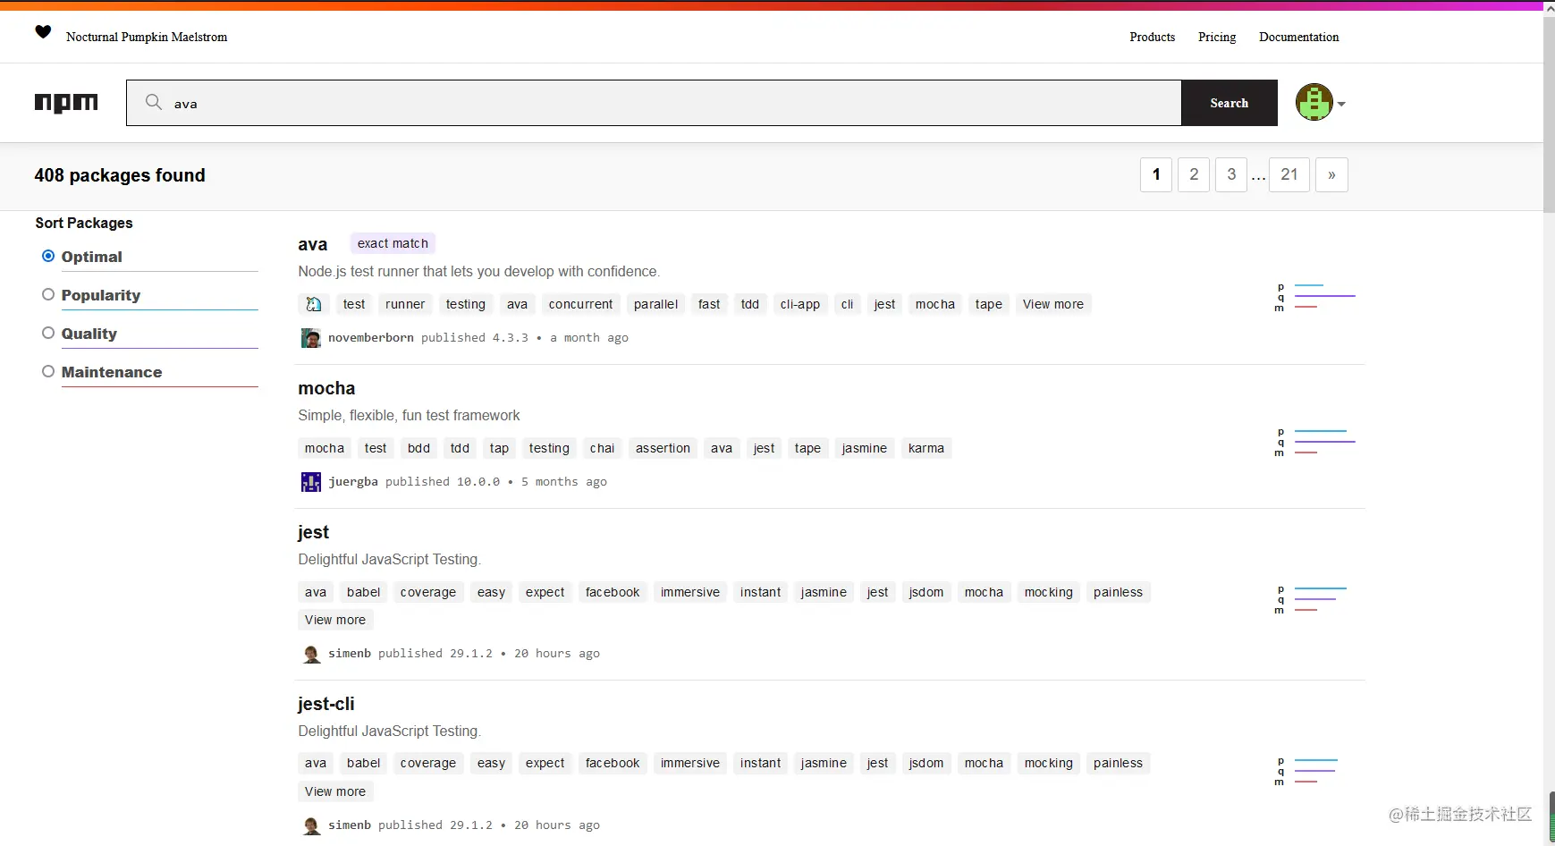Open juergba's avatar
Viewport: 1555px width, 846px height.
point(311,482)
